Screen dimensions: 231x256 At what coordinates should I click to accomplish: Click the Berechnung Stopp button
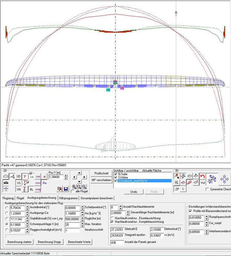[49, 242]
